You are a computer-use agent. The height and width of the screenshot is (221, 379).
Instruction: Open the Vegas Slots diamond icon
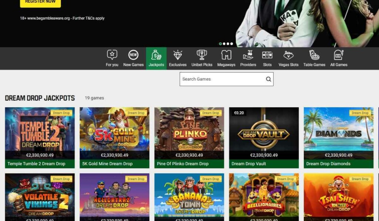[288, 55]
